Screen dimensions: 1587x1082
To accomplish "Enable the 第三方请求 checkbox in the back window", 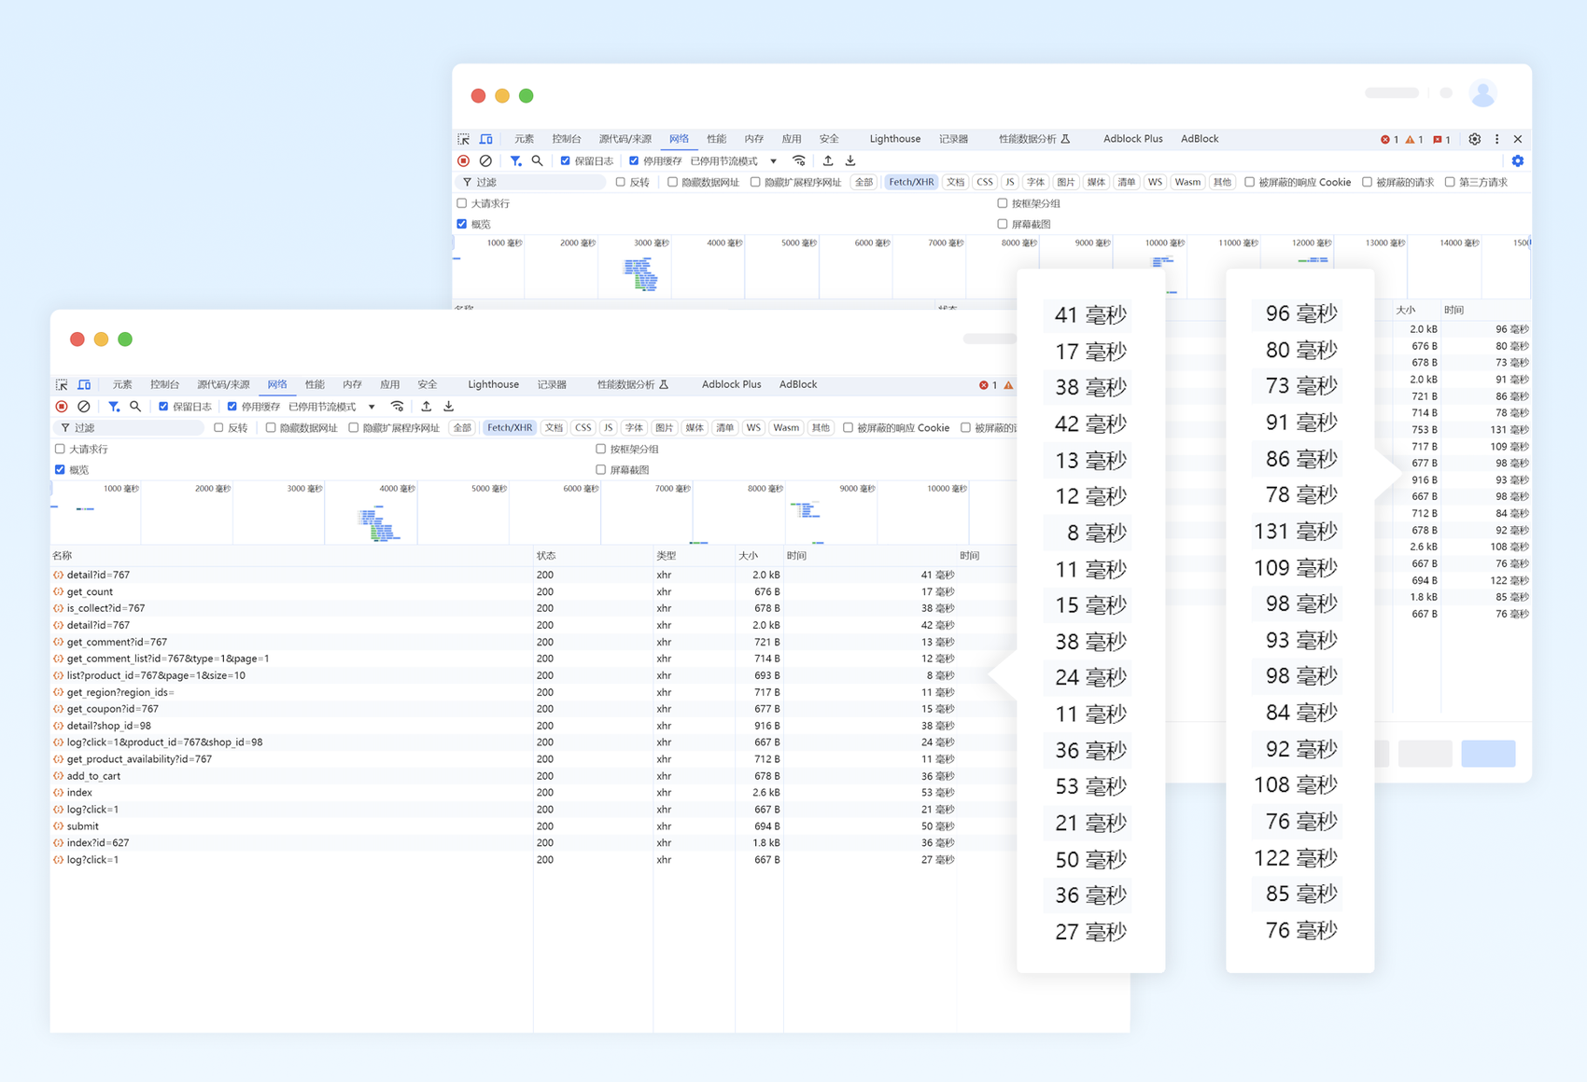I will click(x=1450, y=183).
